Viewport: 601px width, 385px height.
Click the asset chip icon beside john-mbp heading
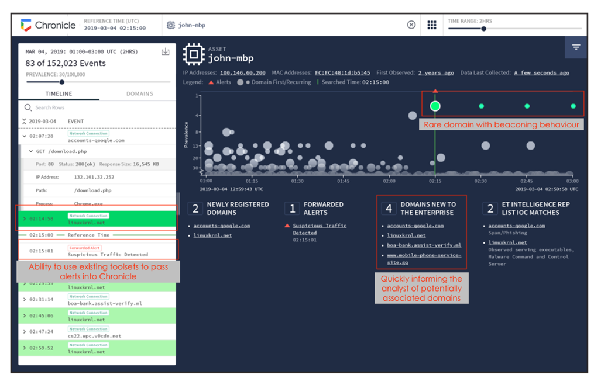click(194, 54)
